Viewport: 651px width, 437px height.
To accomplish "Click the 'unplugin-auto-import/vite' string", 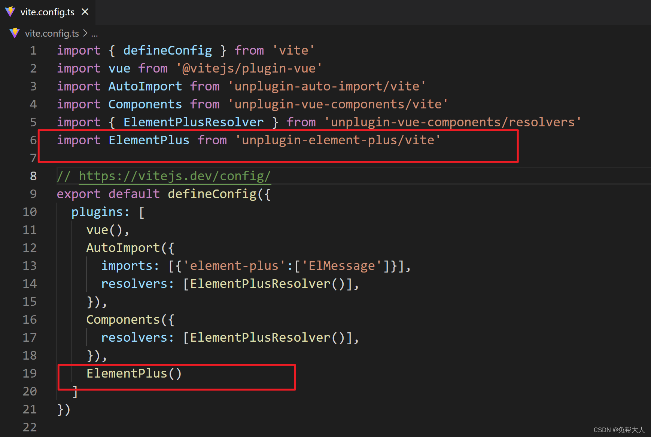I will (327, 86).
